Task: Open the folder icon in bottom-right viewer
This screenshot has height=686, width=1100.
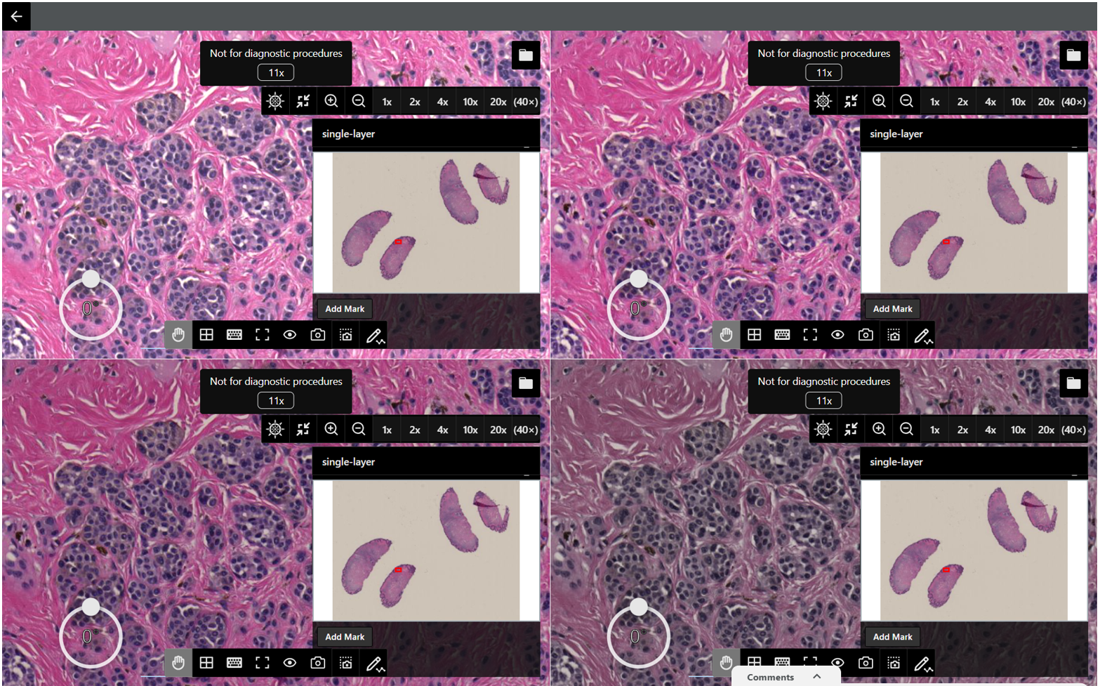Action: pos(1073,383)
